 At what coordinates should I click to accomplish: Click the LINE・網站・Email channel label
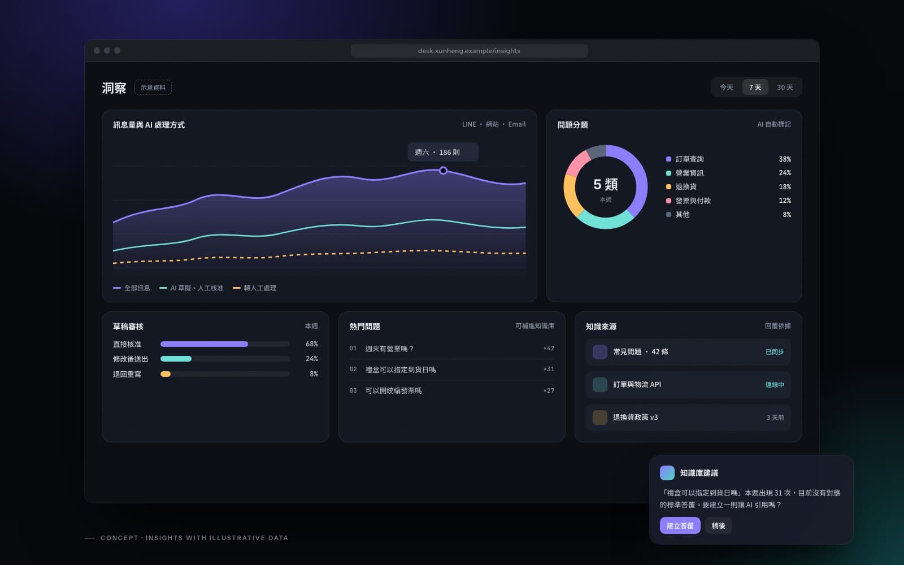click(494, 124)
